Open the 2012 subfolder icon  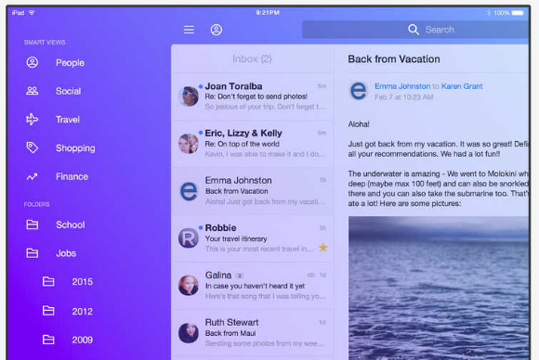(x=48, y=311)
